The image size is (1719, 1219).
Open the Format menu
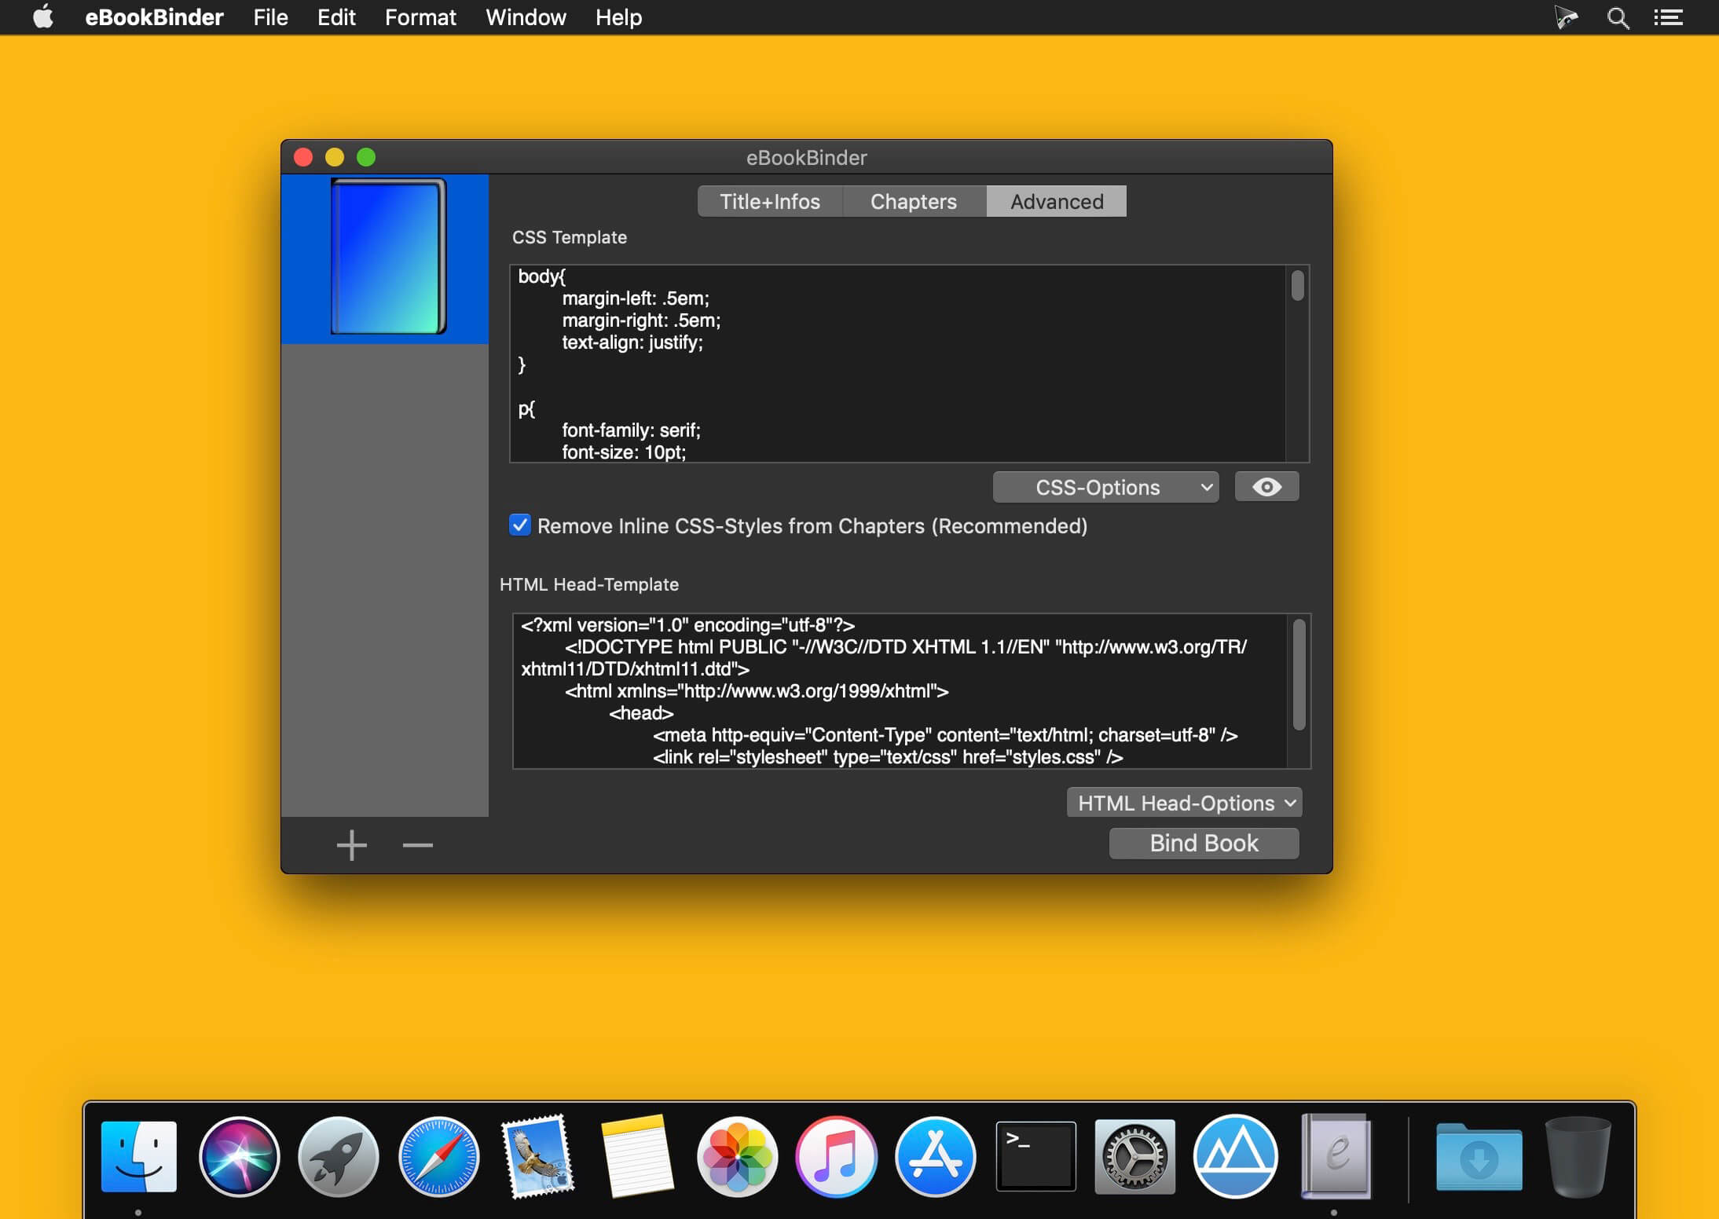(420, 17)
